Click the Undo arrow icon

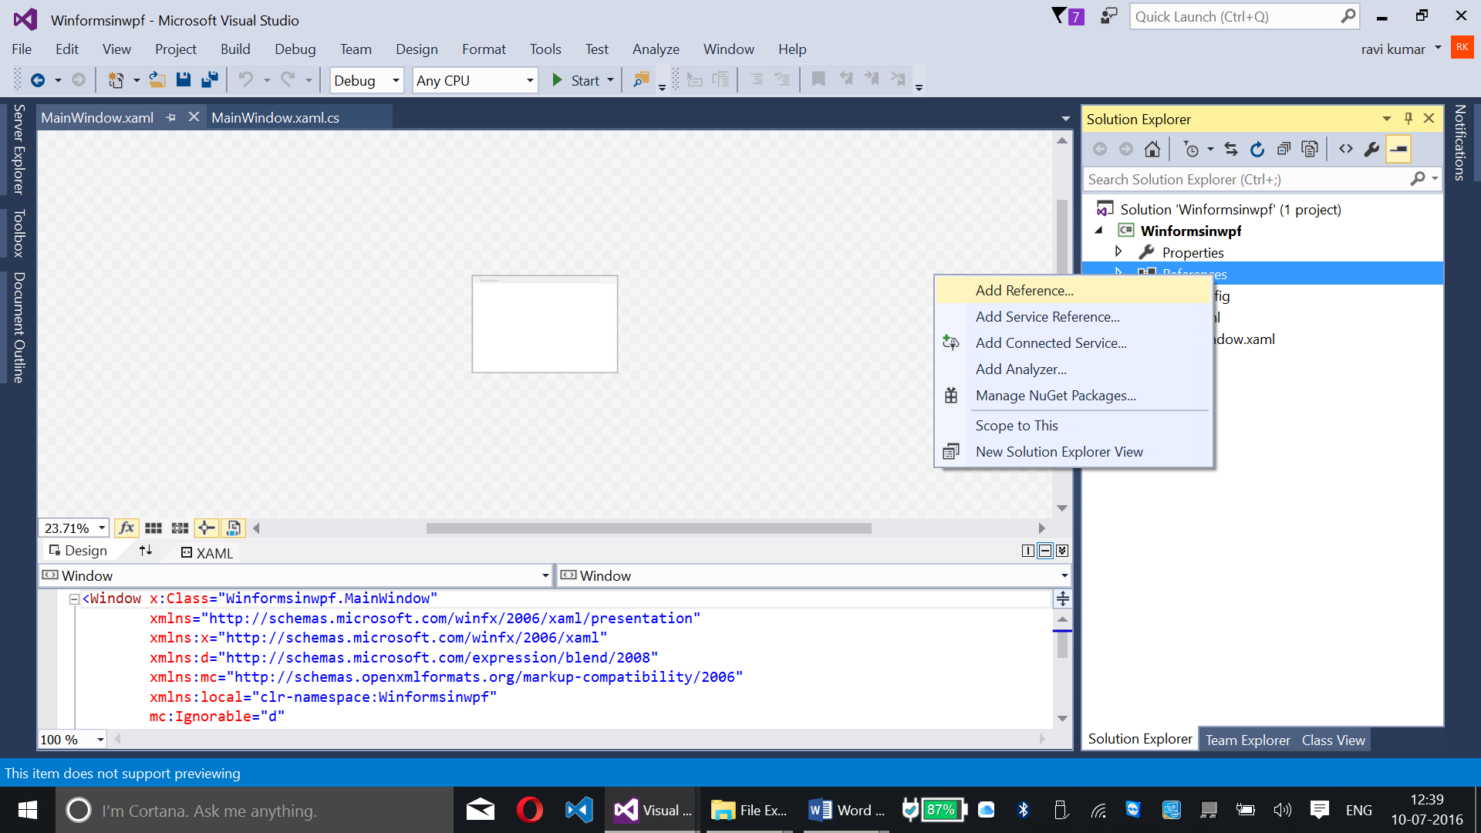(245, 79)
